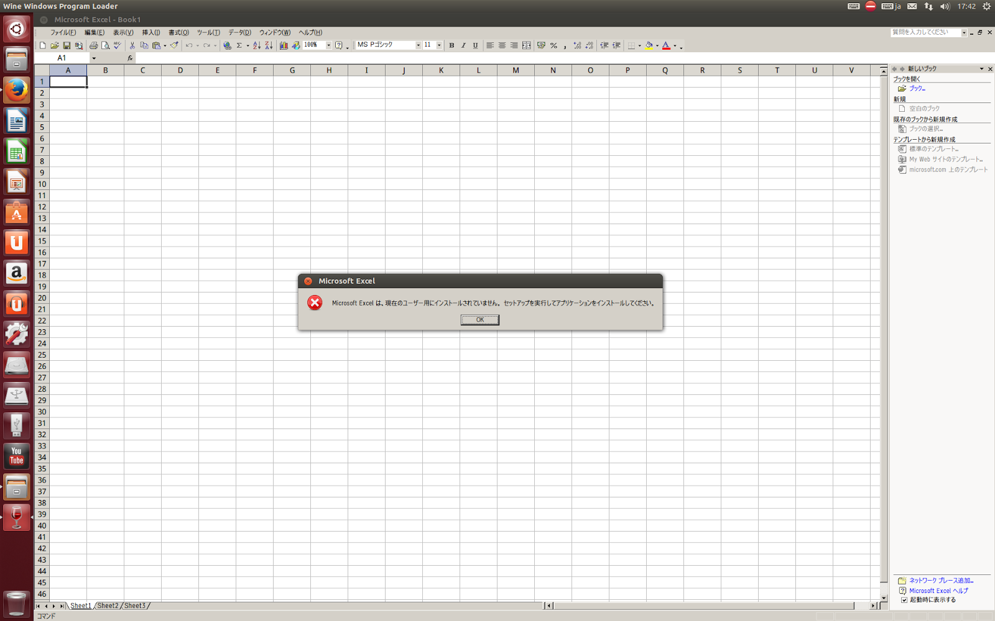
Task: Launch Firefox from the Ubuntu dock
Action: coord(17,90)
